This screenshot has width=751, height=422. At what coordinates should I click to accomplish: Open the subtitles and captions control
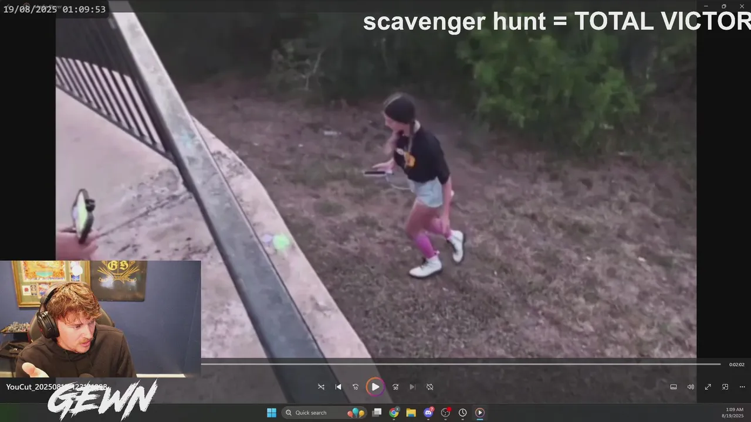click(674, 387)
